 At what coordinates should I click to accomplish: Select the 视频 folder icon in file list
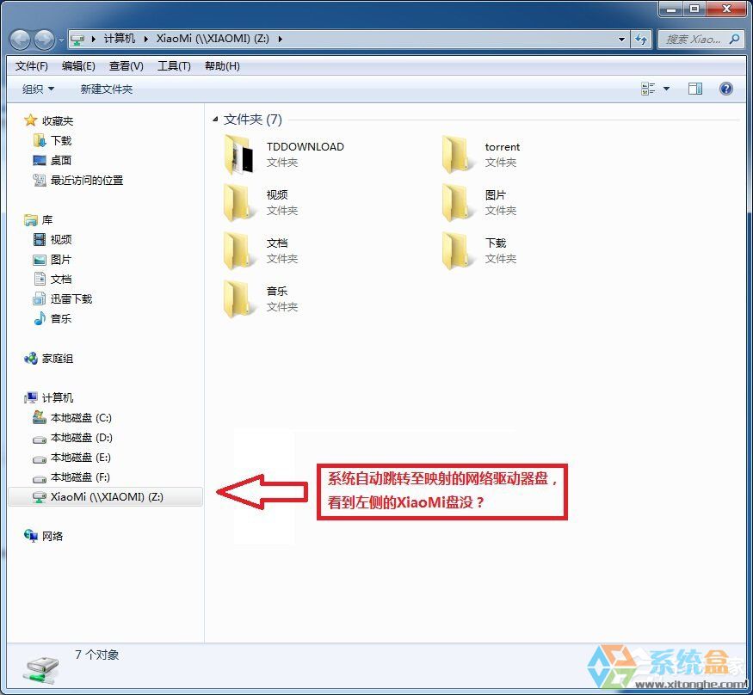[238, 202]
